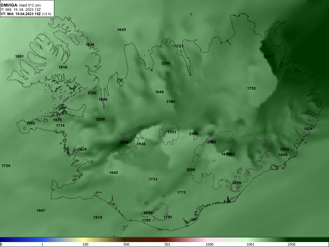Select the 'VT: Mið. 19.04.2023 15Z (+3 h)' line

26,14
